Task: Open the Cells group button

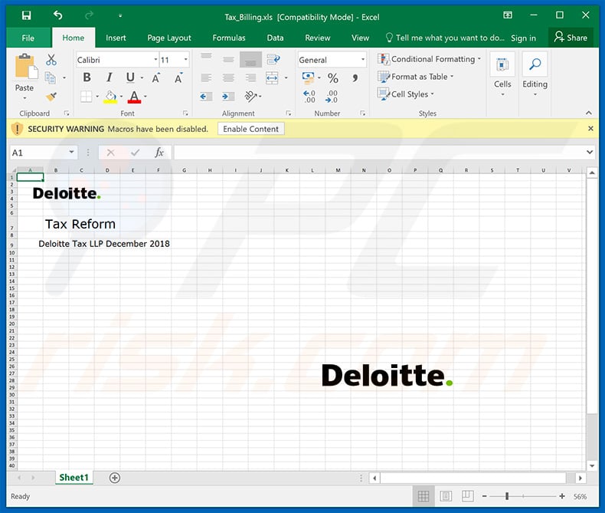Action: [502, 74]
